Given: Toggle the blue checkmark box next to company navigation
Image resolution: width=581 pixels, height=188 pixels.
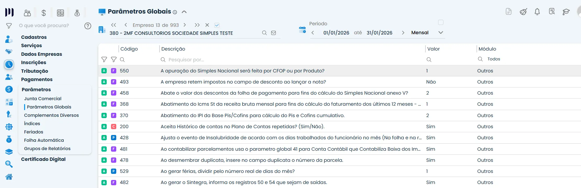Looking at the screenshot, I should point(217,25).
